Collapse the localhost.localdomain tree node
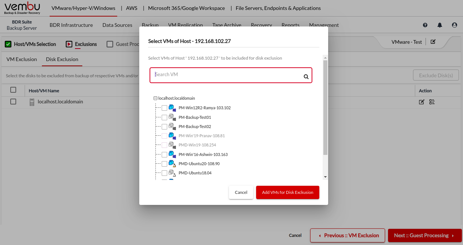Viewport: 463px width, 245px height. (155, 98)
